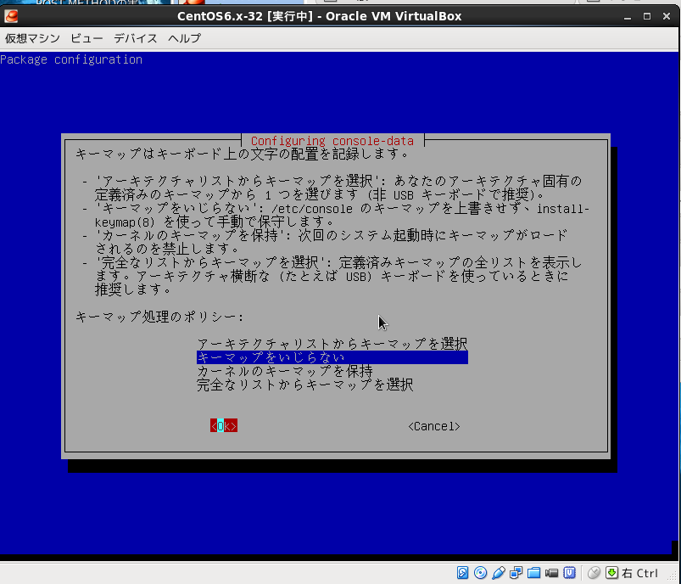Select the highlighted キーマップをいじらない option
The image size is (681, 584).
click(x=332, y=357)
